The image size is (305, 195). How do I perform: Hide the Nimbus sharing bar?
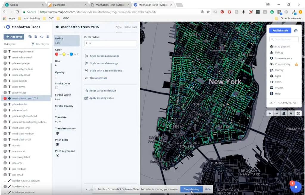point(208,189)
